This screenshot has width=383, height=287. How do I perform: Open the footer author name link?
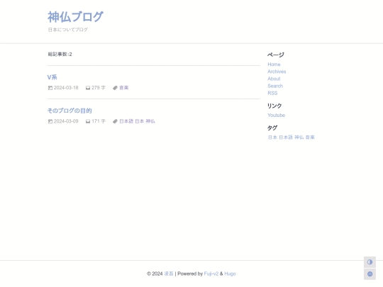[x=169, y=274]
